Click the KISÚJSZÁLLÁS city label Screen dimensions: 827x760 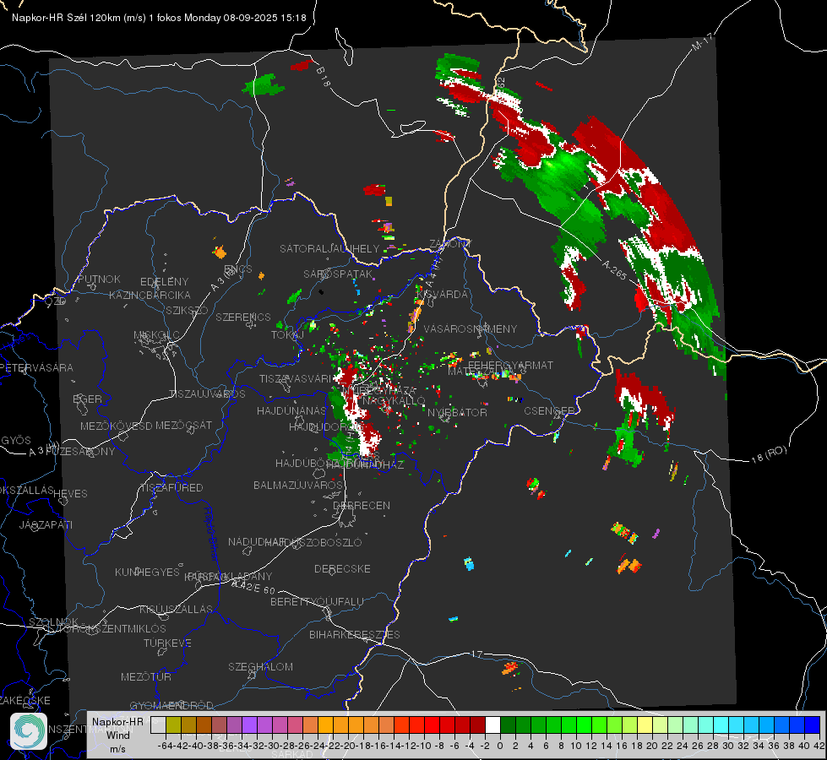pos(177,609)
